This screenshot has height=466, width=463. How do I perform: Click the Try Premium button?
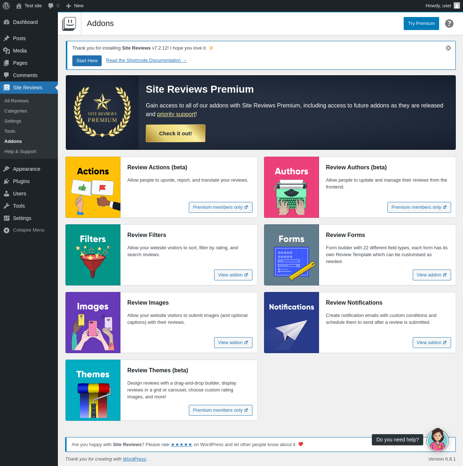click(421, 24)
